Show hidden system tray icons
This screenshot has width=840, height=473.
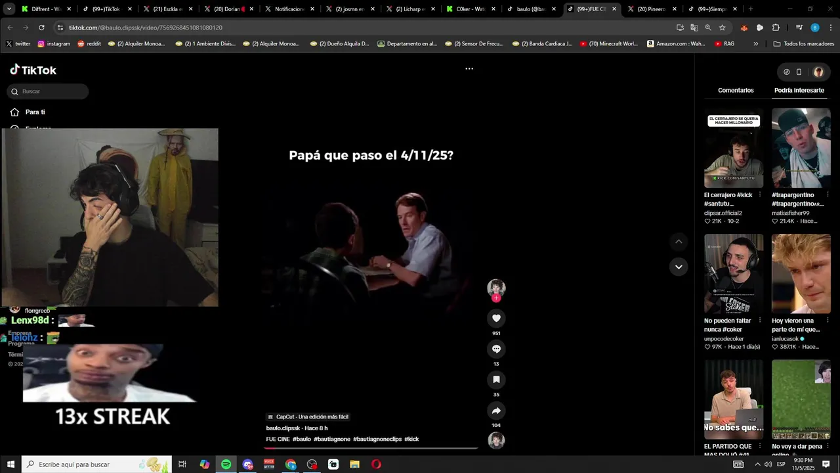[757, 464]
